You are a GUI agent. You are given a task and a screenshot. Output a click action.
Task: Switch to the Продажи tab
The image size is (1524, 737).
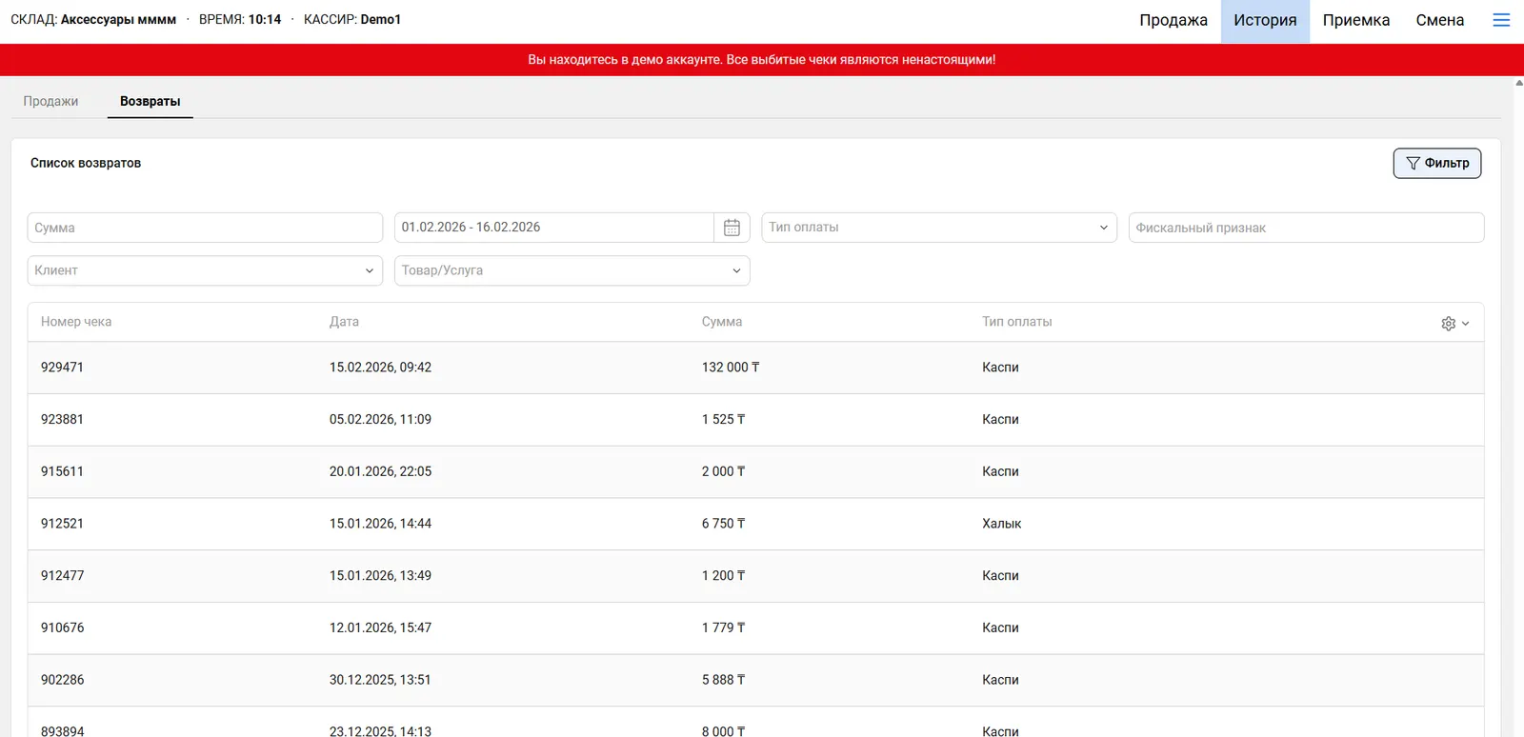pyautogui.click(x=51, y=101)
